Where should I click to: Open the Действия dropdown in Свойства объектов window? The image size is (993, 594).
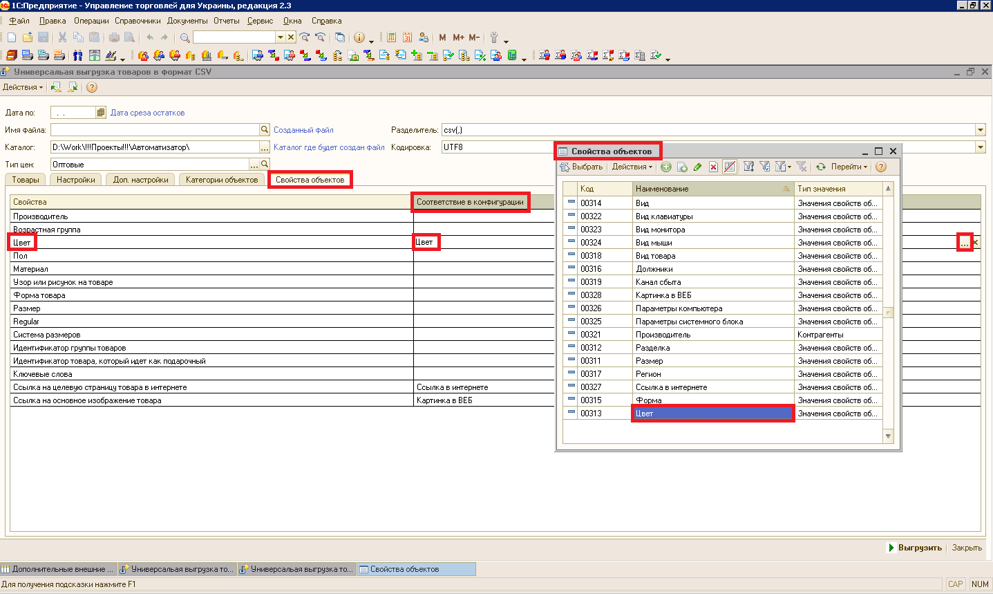(x=632, y=167)
